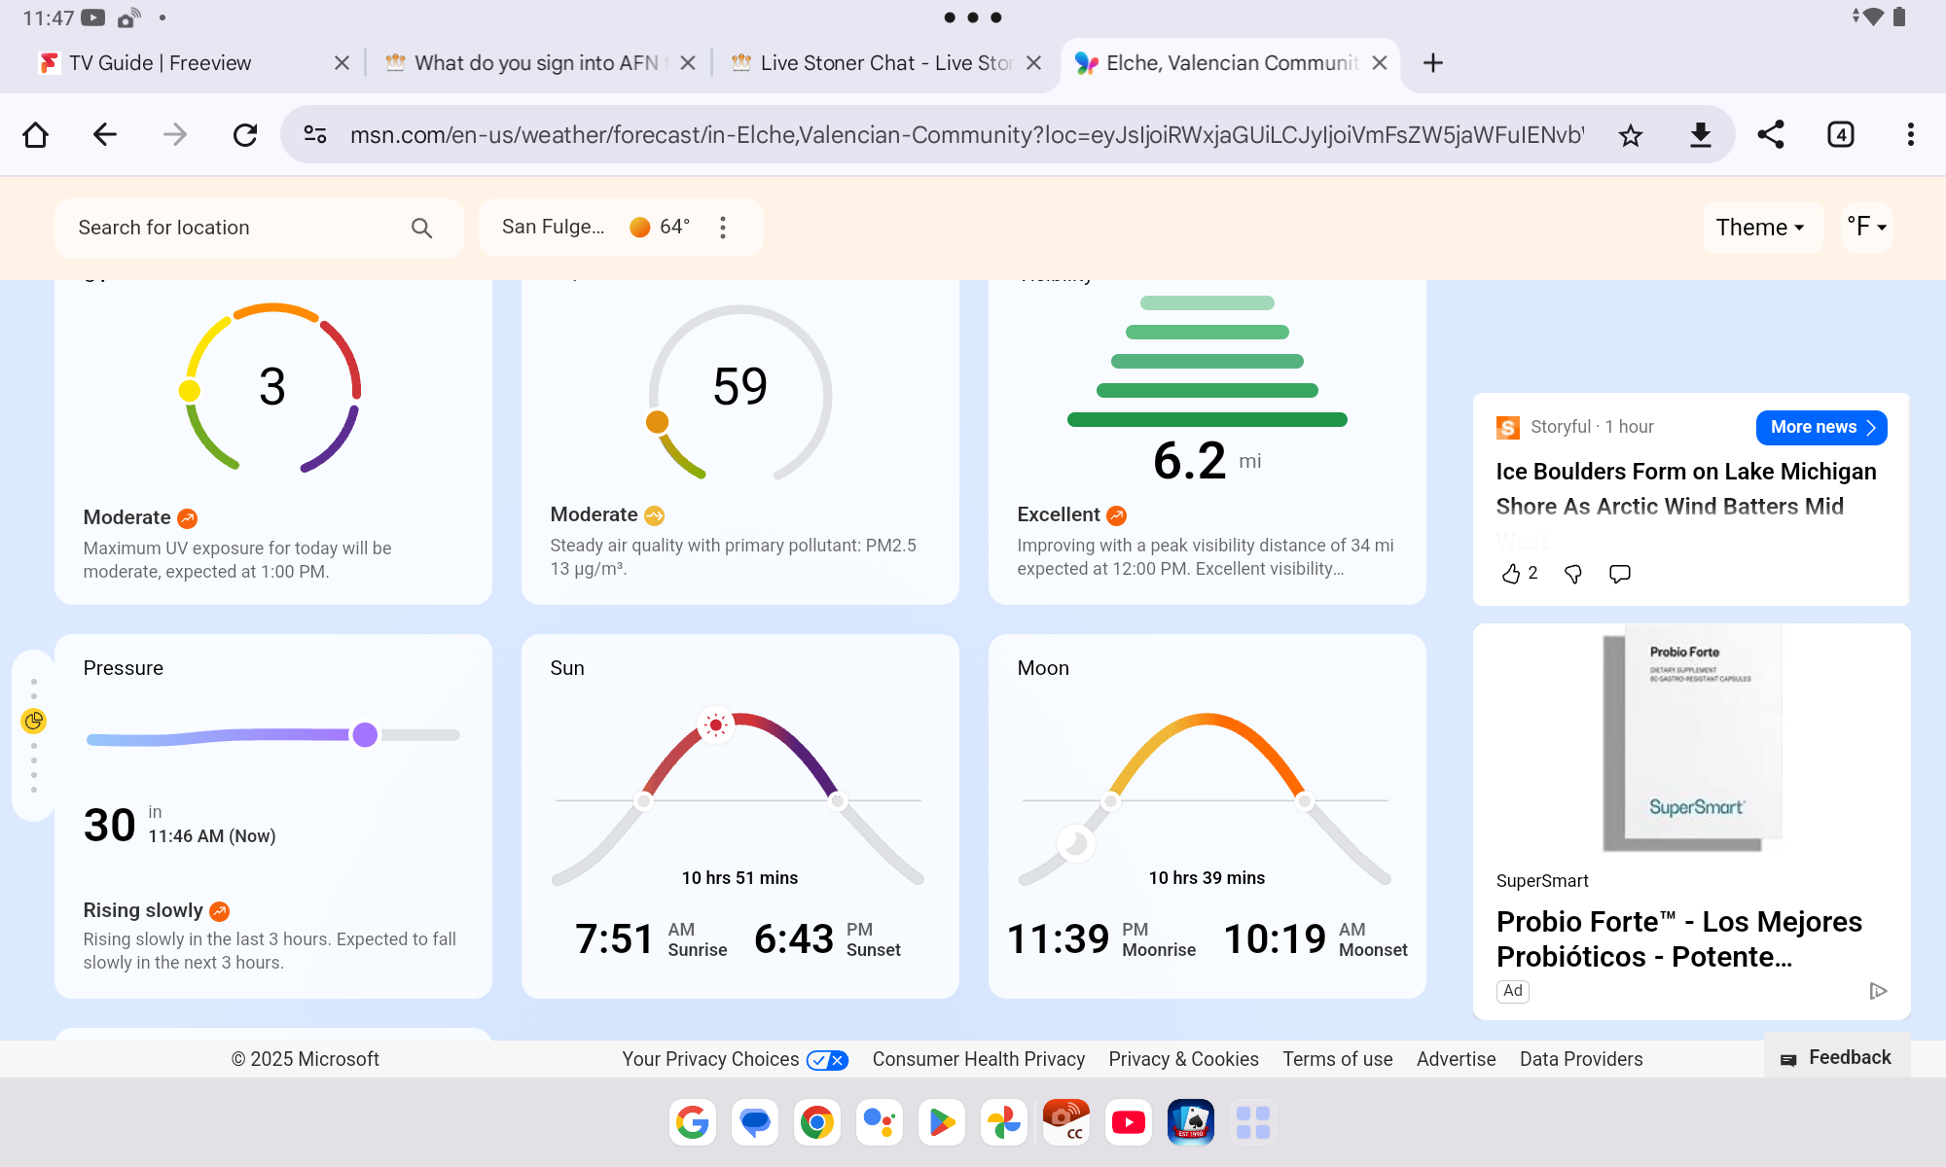Image resolution: width=1946 pixels, height=1167 pixels.
Task: Tap the search magnifier icon
Action: 421,228
